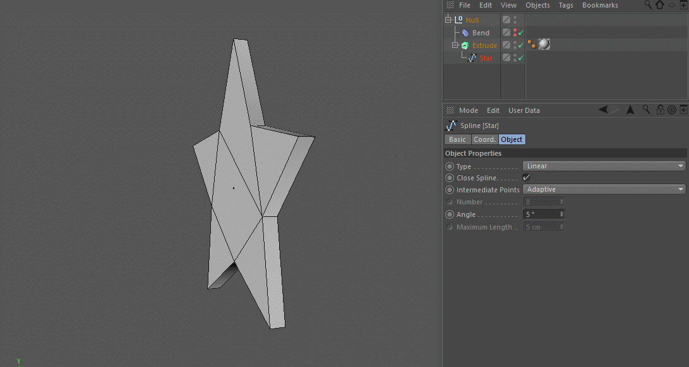Open the User Data menu
689x367 pixels.
pos(524,110)
